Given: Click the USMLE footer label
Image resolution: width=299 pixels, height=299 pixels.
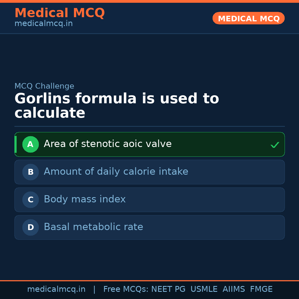Looking at the screenshot, I should point(204,289).
